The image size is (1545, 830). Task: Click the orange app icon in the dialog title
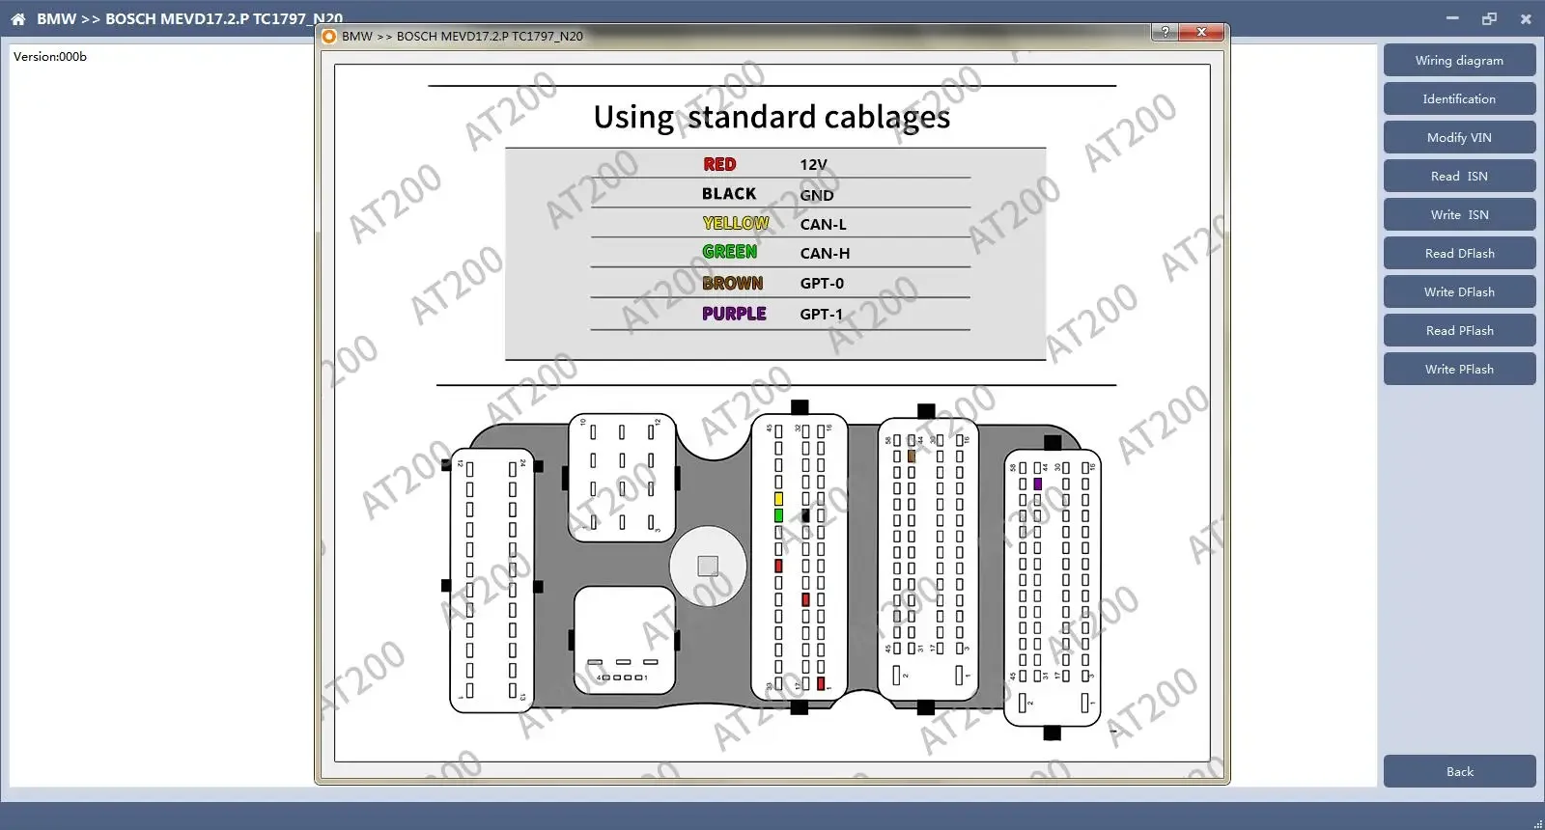328,37
